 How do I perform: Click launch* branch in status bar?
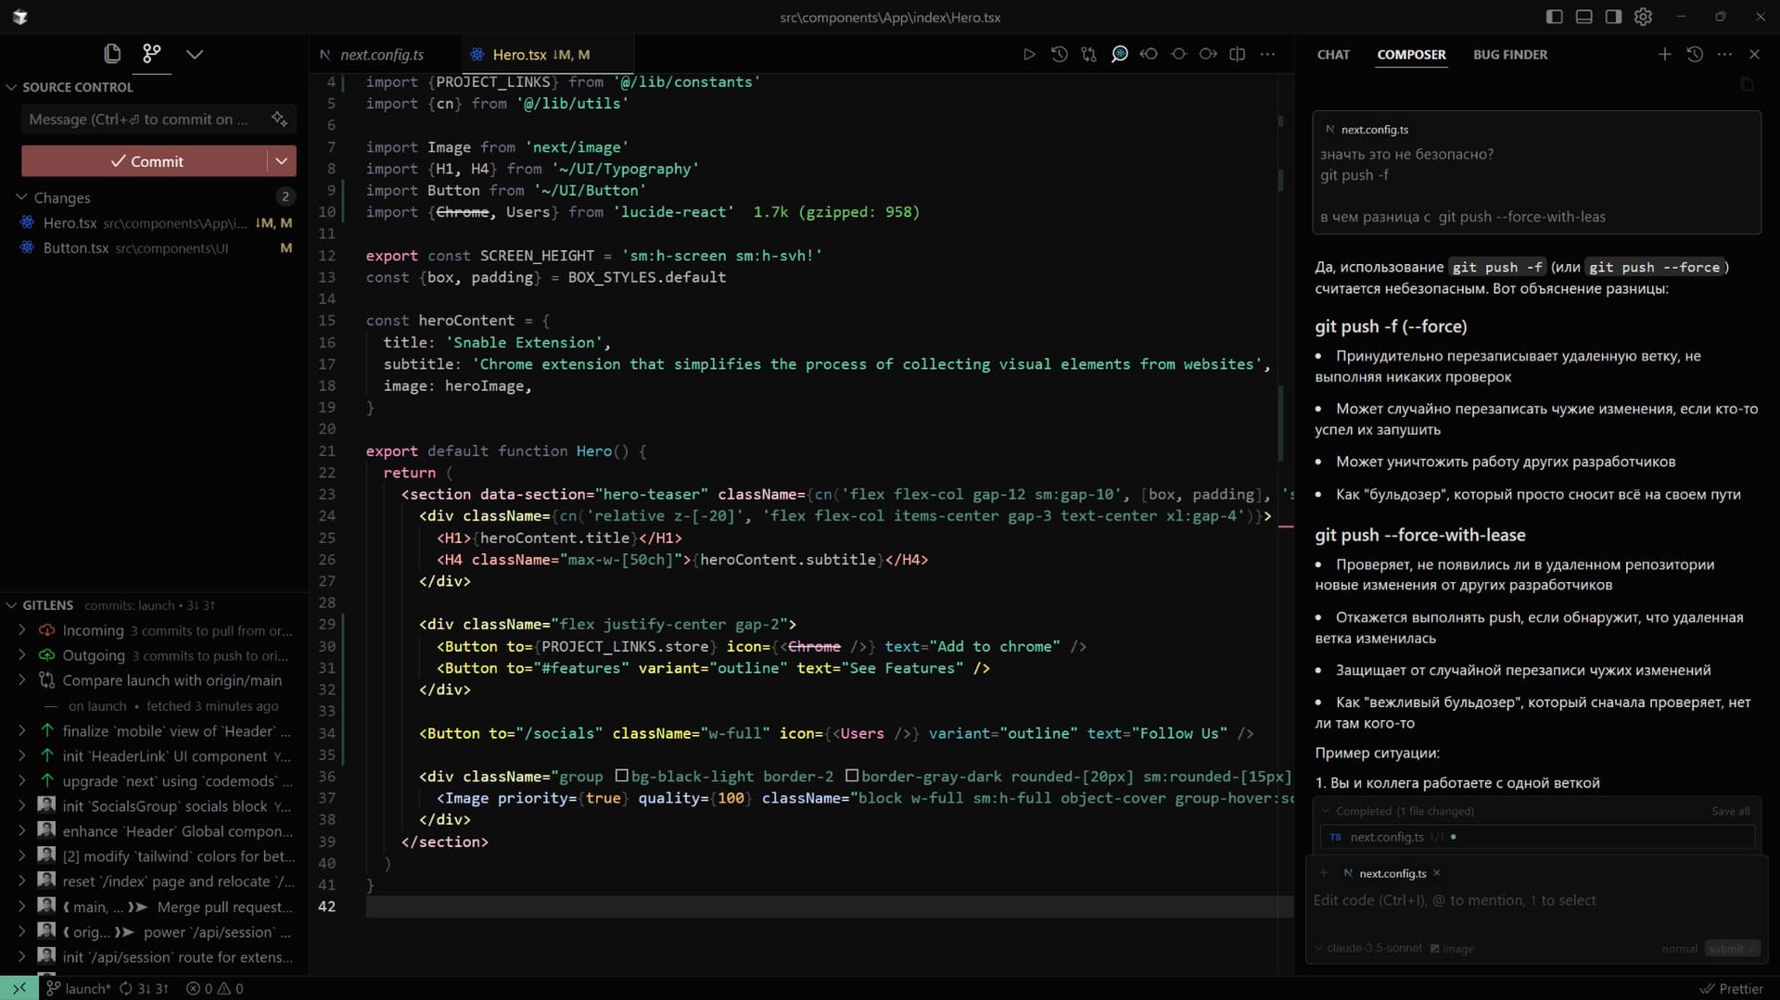click(79, 988)
